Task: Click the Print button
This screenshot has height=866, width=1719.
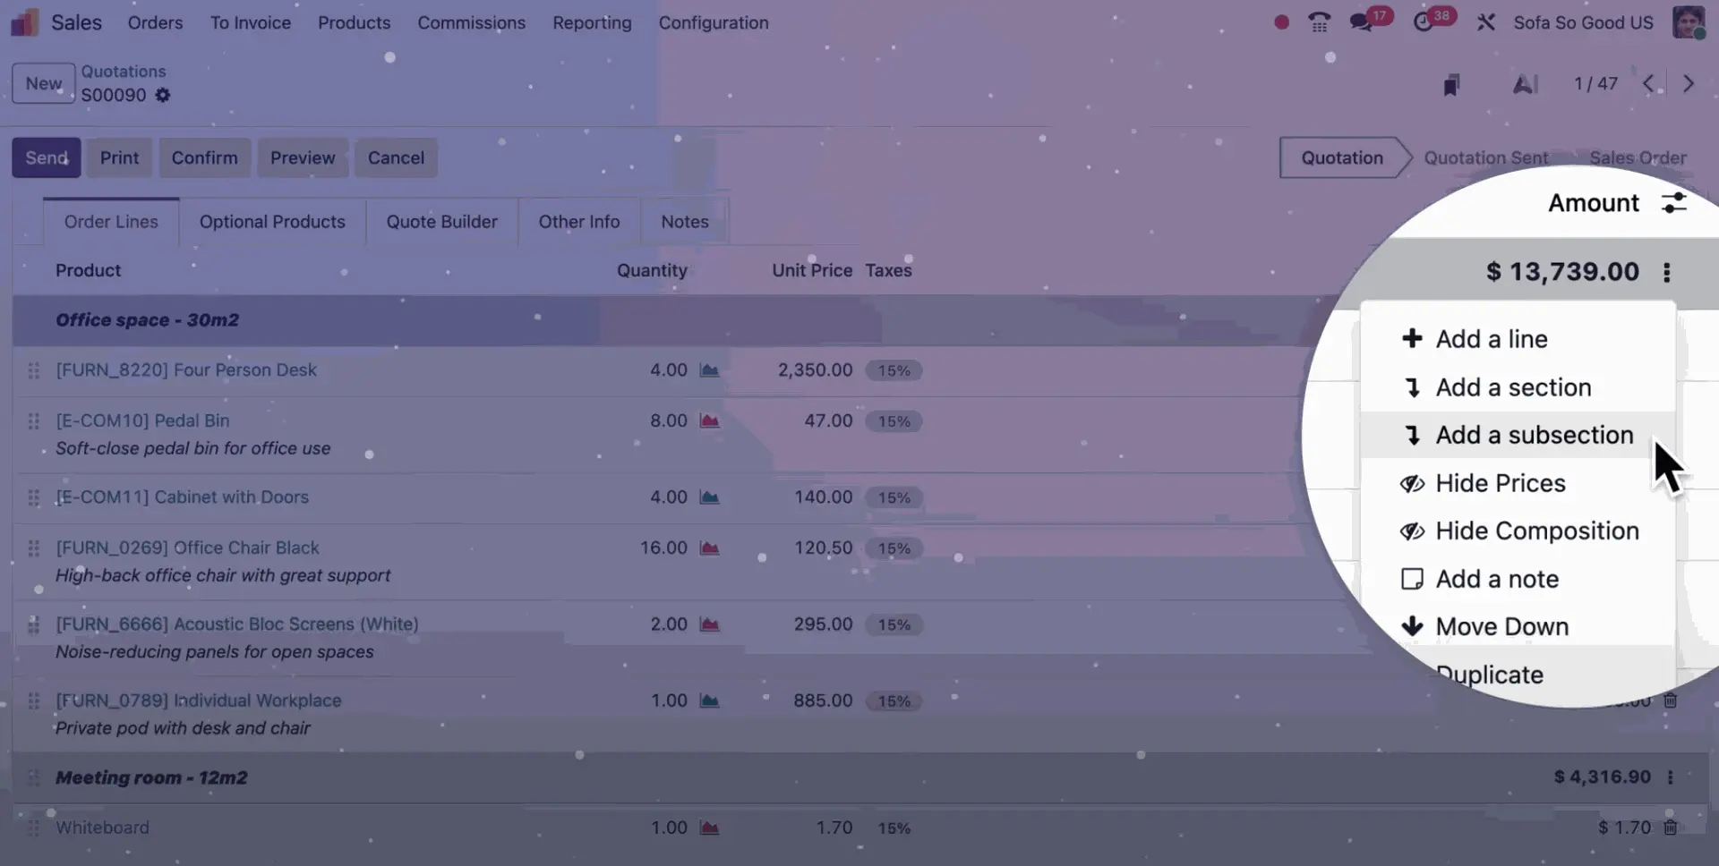Action: [119, 157]
